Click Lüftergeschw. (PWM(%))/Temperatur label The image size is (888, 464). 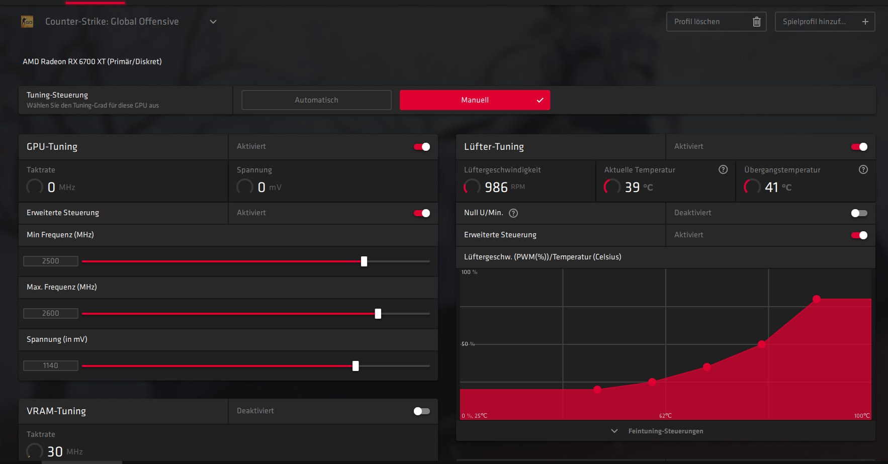pyautogui.click(x=543, y=257)
